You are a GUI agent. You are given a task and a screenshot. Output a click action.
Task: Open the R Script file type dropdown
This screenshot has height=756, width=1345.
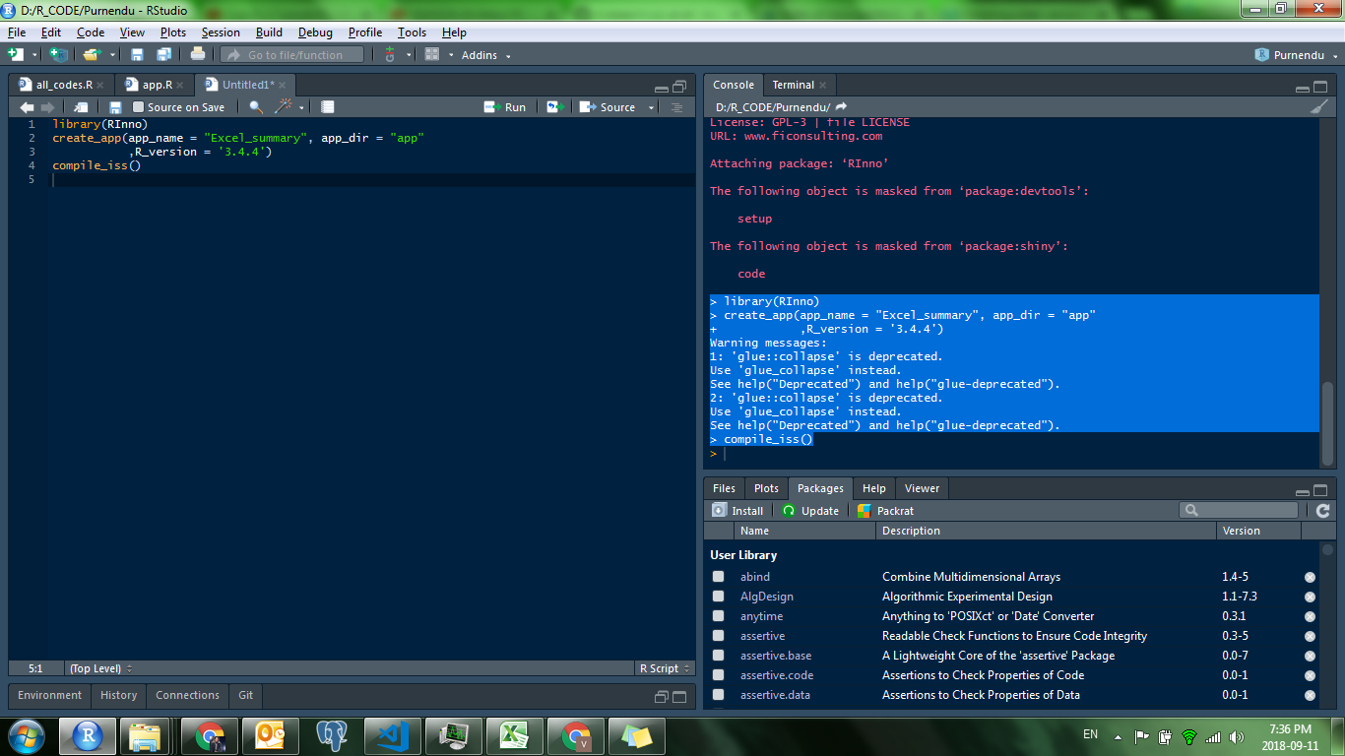click(663, 668)
